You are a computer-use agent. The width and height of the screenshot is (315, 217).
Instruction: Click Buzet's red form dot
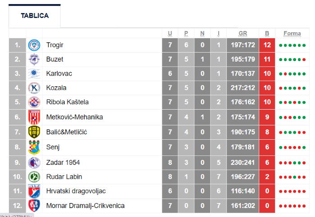click(x=304, y=60)
